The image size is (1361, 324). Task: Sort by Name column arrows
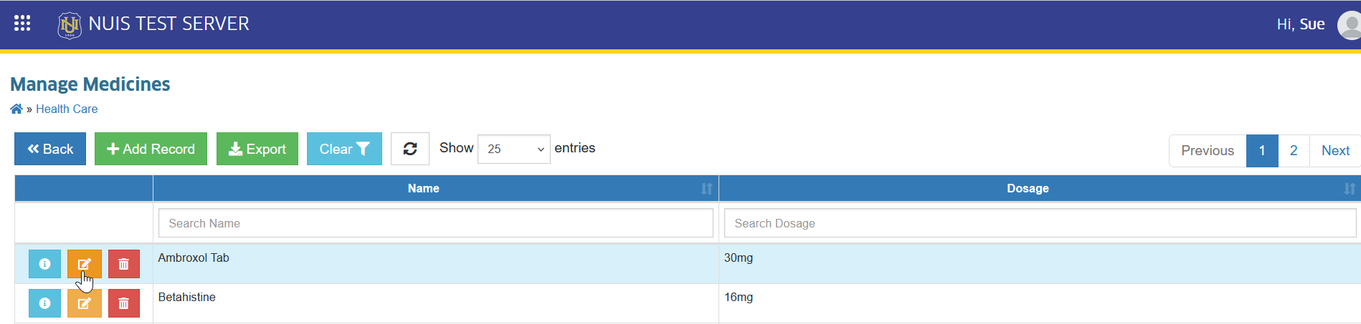pos(707,189)
